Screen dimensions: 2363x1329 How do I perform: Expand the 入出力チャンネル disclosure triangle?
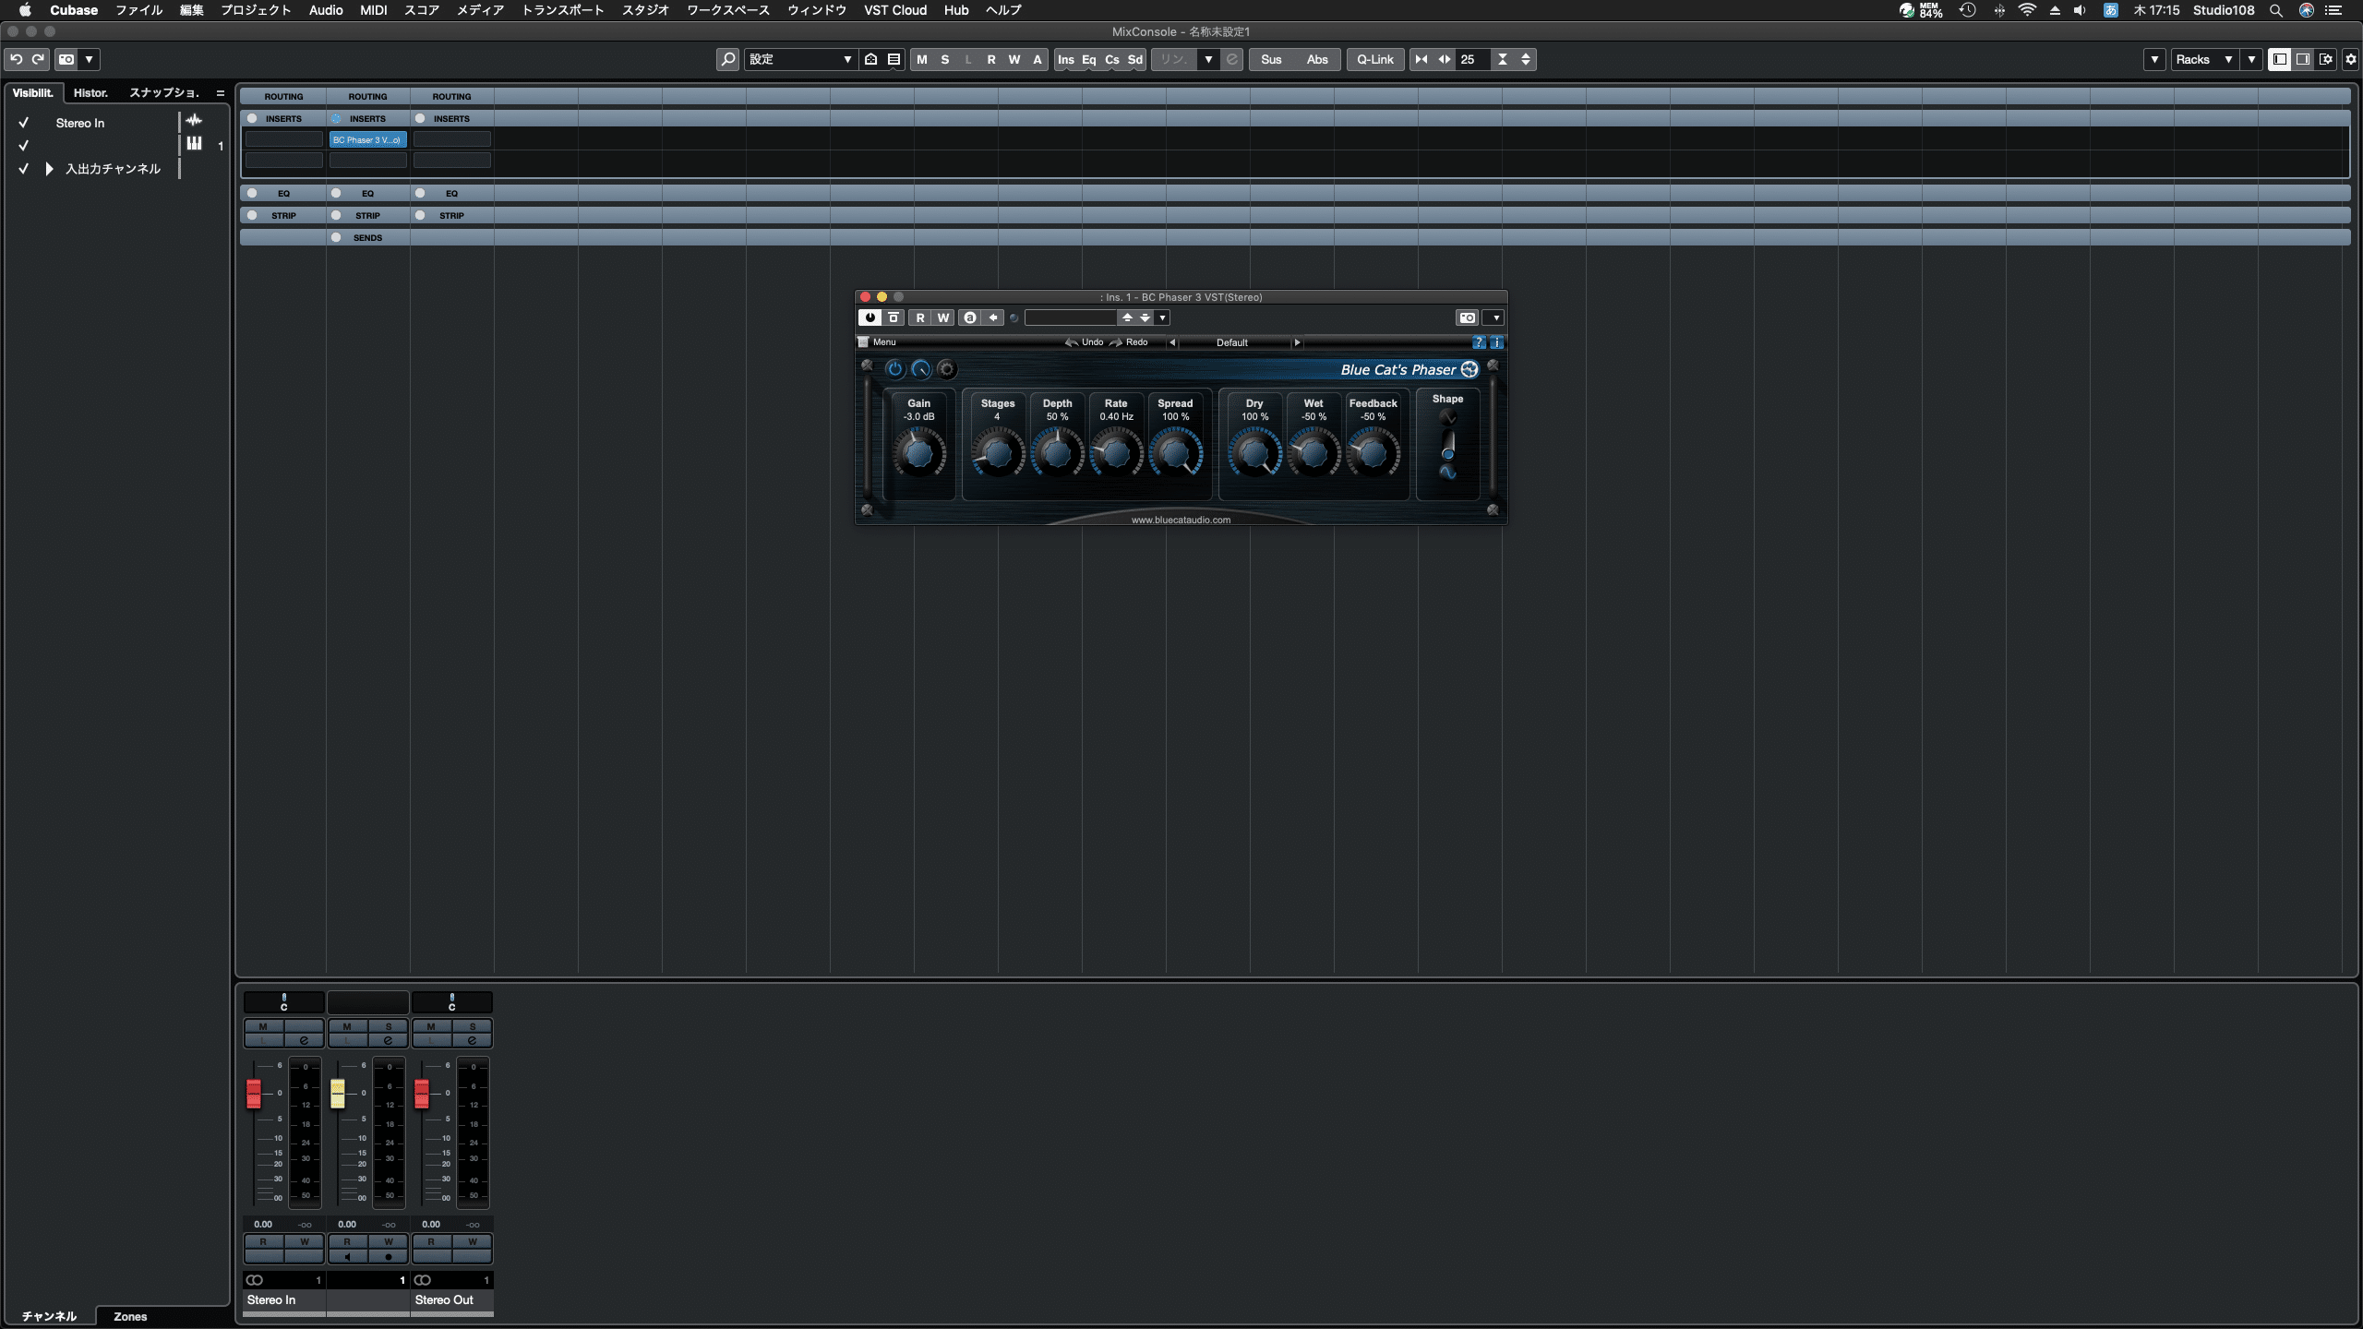coord(47,168)
